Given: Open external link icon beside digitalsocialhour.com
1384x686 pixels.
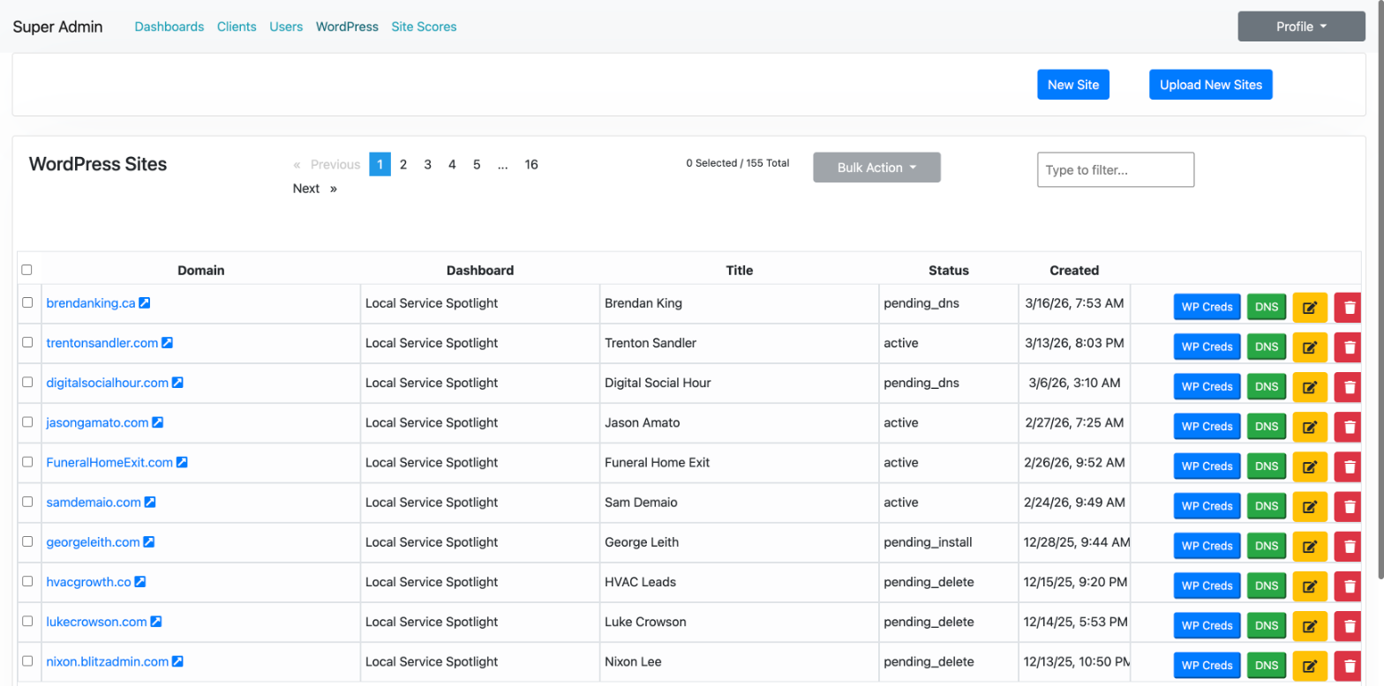Looking at the screenshot, I should [x=177, y=383].
